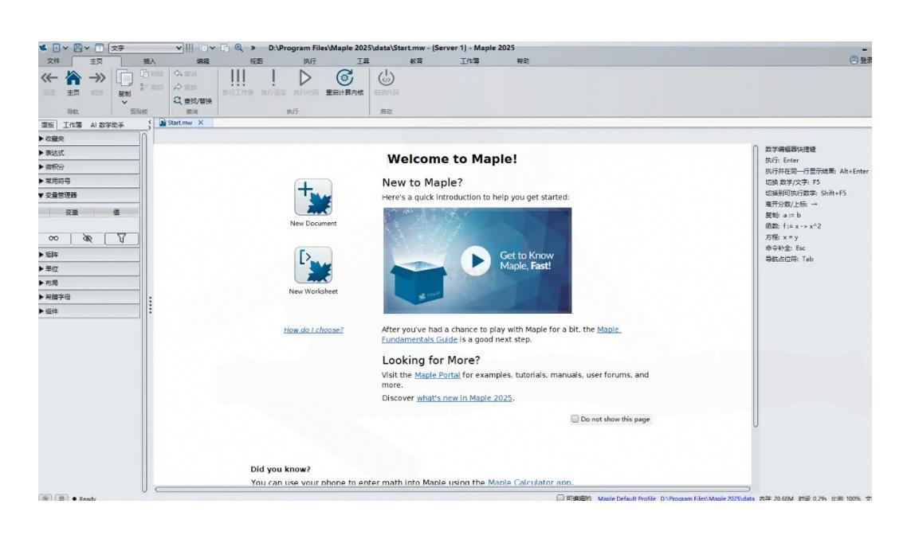Viewport: 911px width, 543px height.
Task: Check the 'Do not show this page' box
Action: pyautogui.click(x=575, y=419)
